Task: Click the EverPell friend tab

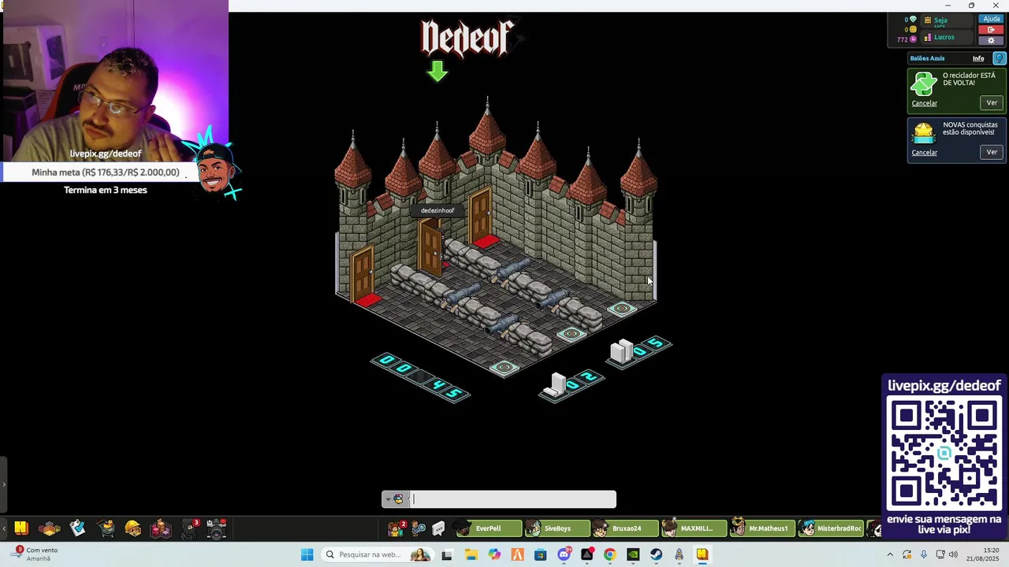Action: click(489, 528)
